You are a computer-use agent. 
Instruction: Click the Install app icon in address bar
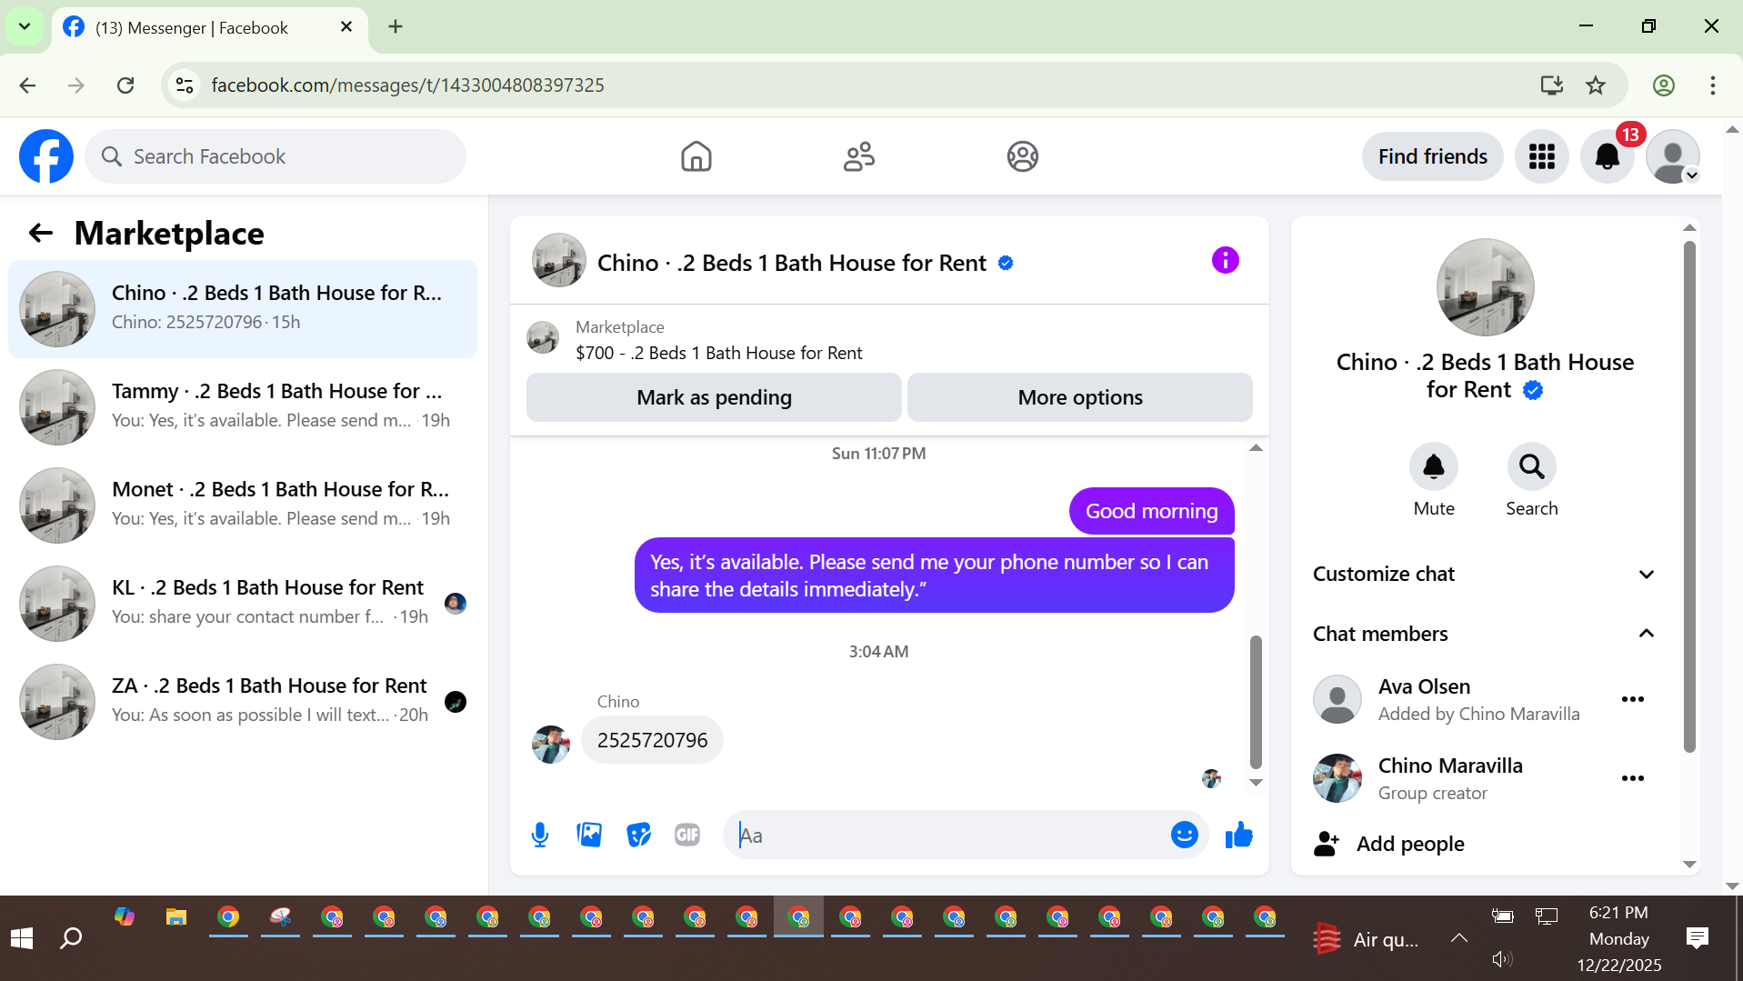pyautogui.click(x=1552, y=85)
